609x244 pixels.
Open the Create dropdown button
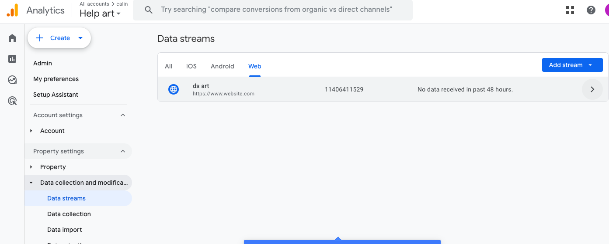[59, 38]
